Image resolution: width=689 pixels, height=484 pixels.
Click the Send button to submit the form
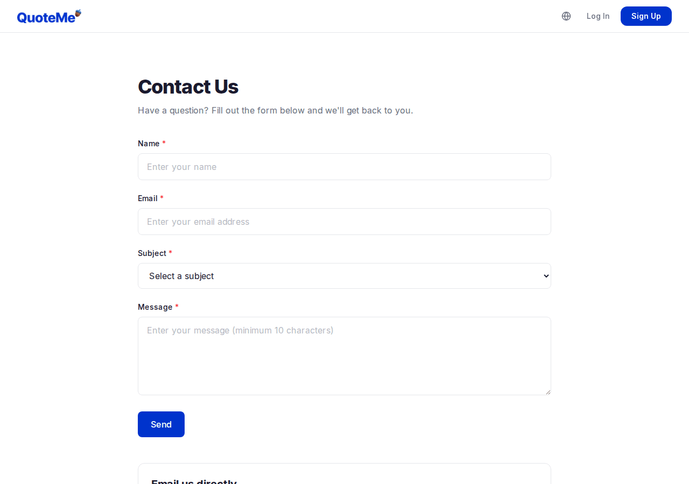[161, 424]
